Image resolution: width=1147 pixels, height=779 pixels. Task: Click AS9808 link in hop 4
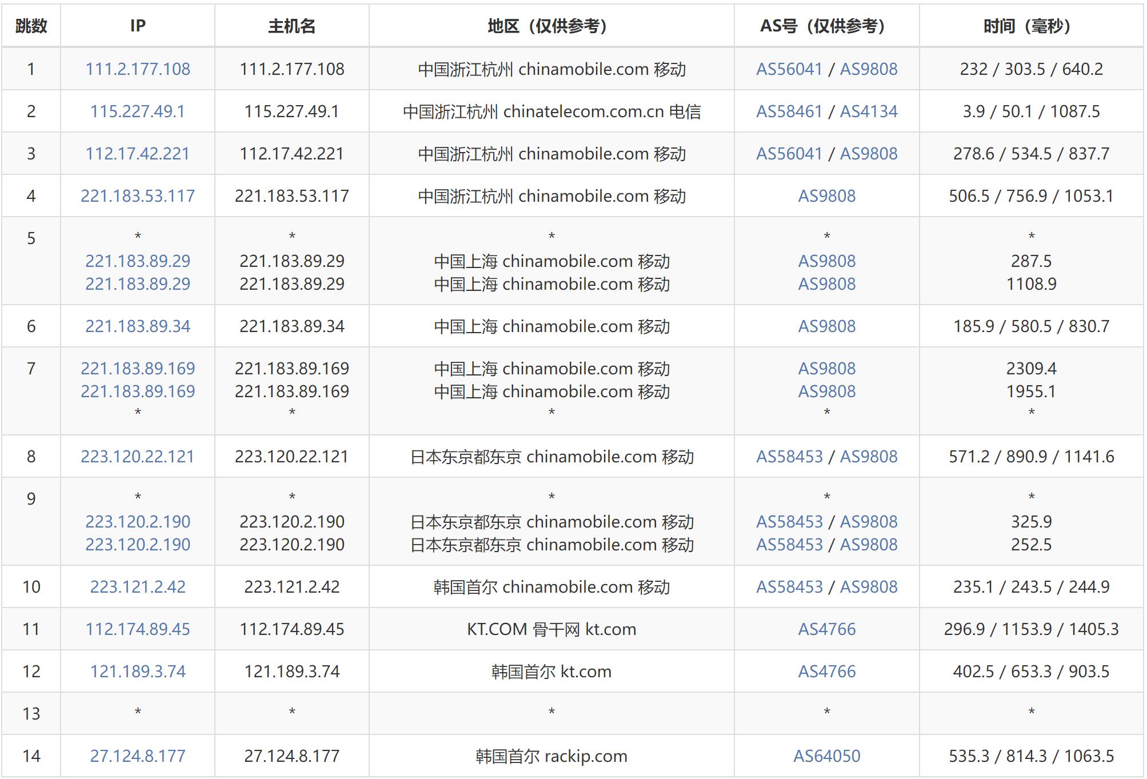827,196
